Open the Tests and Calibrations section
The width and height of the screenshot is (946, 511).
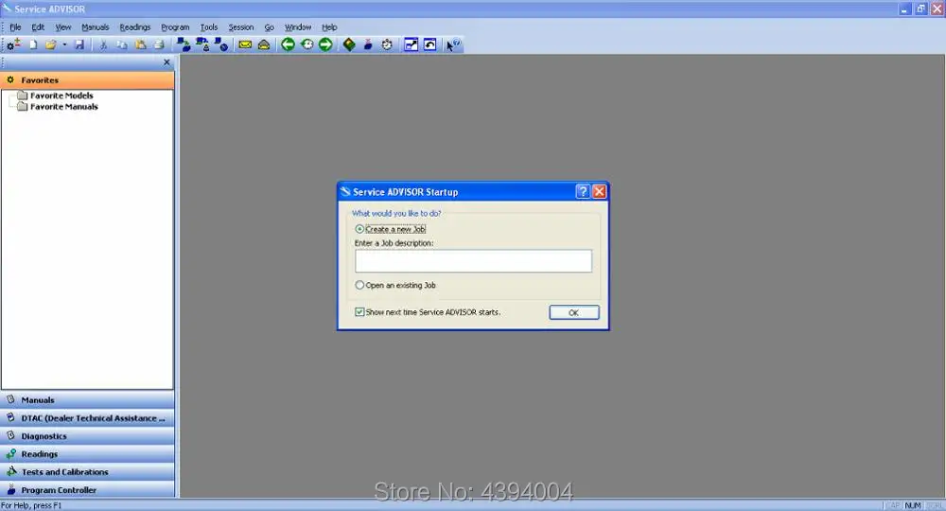tap(87, 472)
